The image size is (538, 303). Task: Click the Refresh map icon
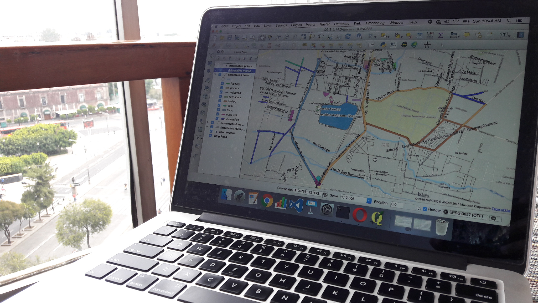(x=348, y=36)
